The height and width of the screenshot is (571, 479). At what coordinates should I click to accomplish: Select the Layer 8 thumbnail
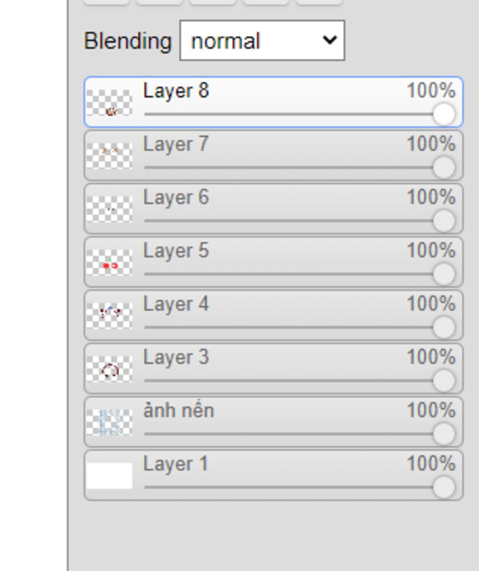pyautogui.click(x=109, y=103)
